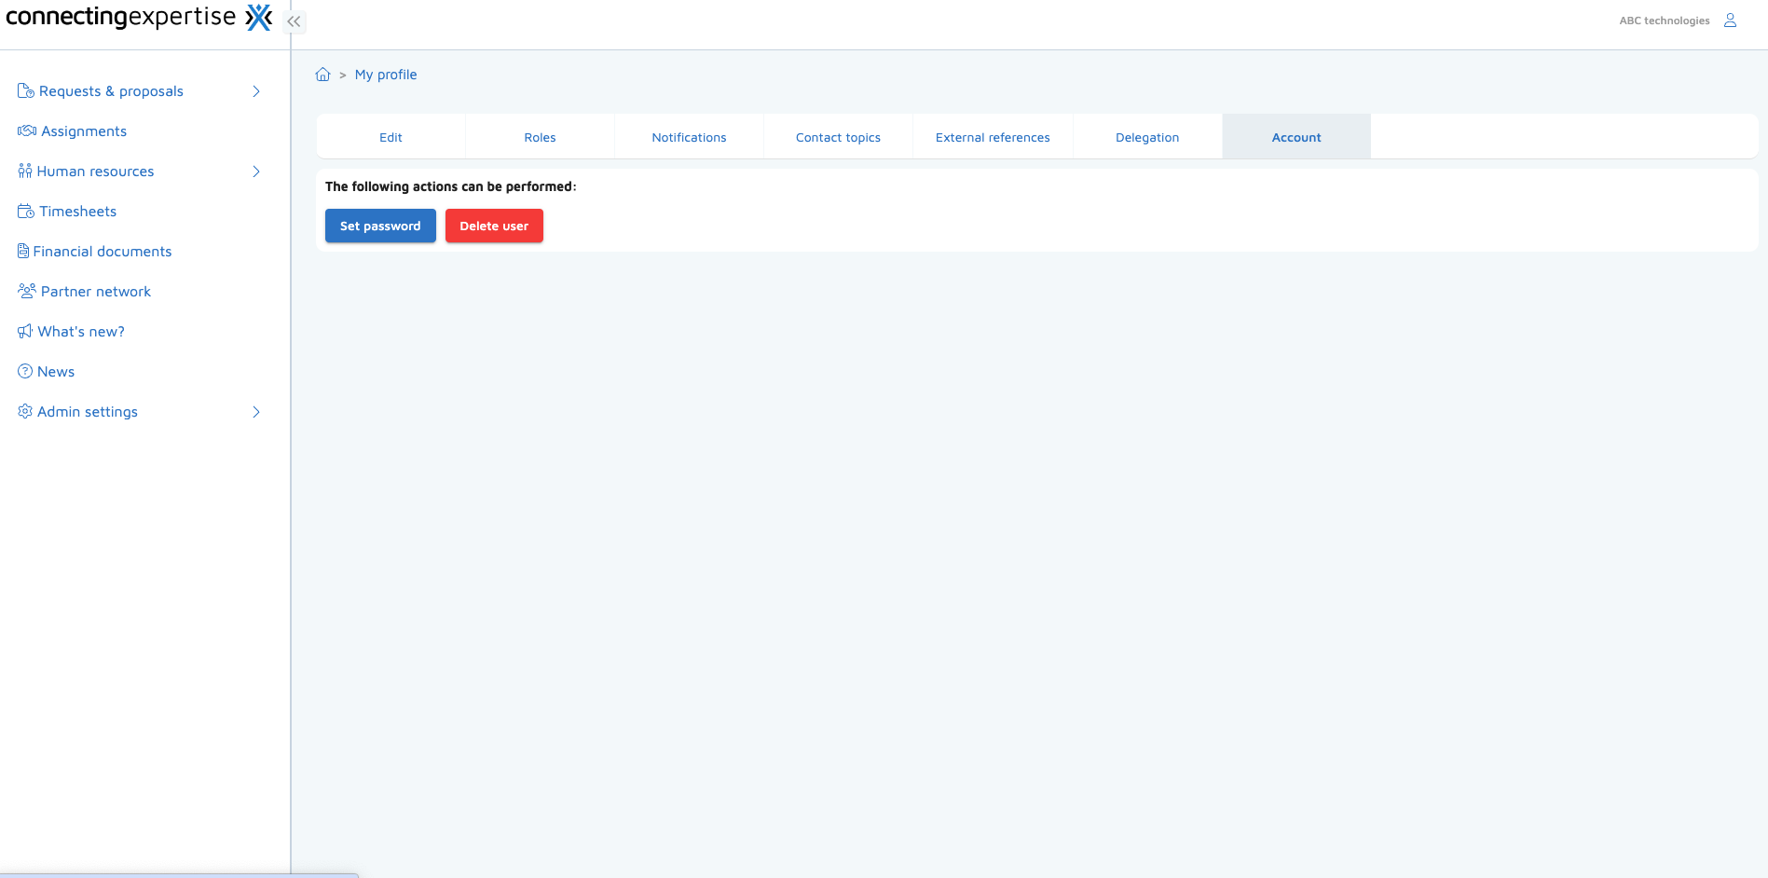Click the Timesheets calendar icon
Image resolution: width=1768 pixels, height=878 pixels.
point(26,212)
